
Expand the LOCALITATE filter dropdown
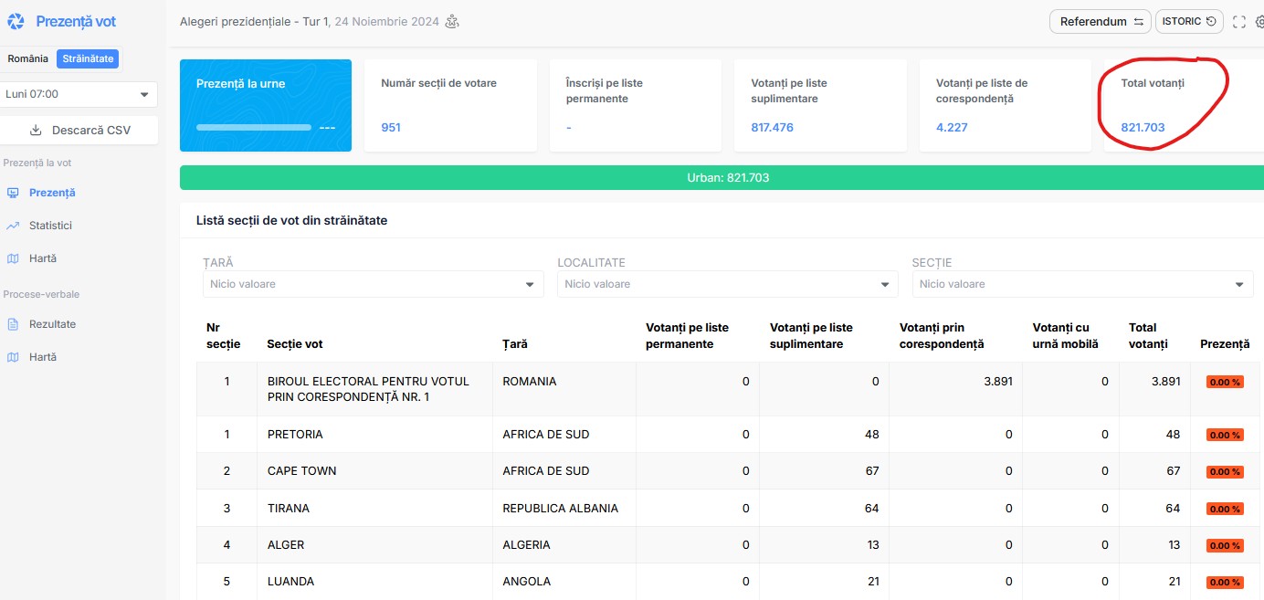point(727,284)
